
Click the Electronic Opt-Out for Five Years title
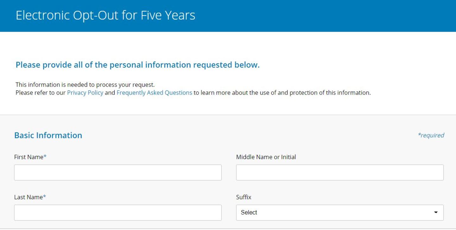105,15
